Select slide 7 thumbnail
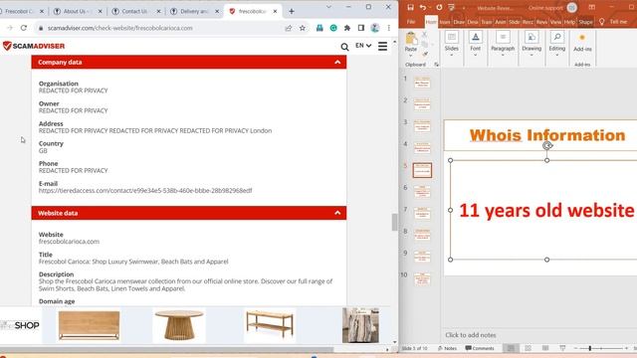The width and height of the screenshot is (637, 358). 422,213
